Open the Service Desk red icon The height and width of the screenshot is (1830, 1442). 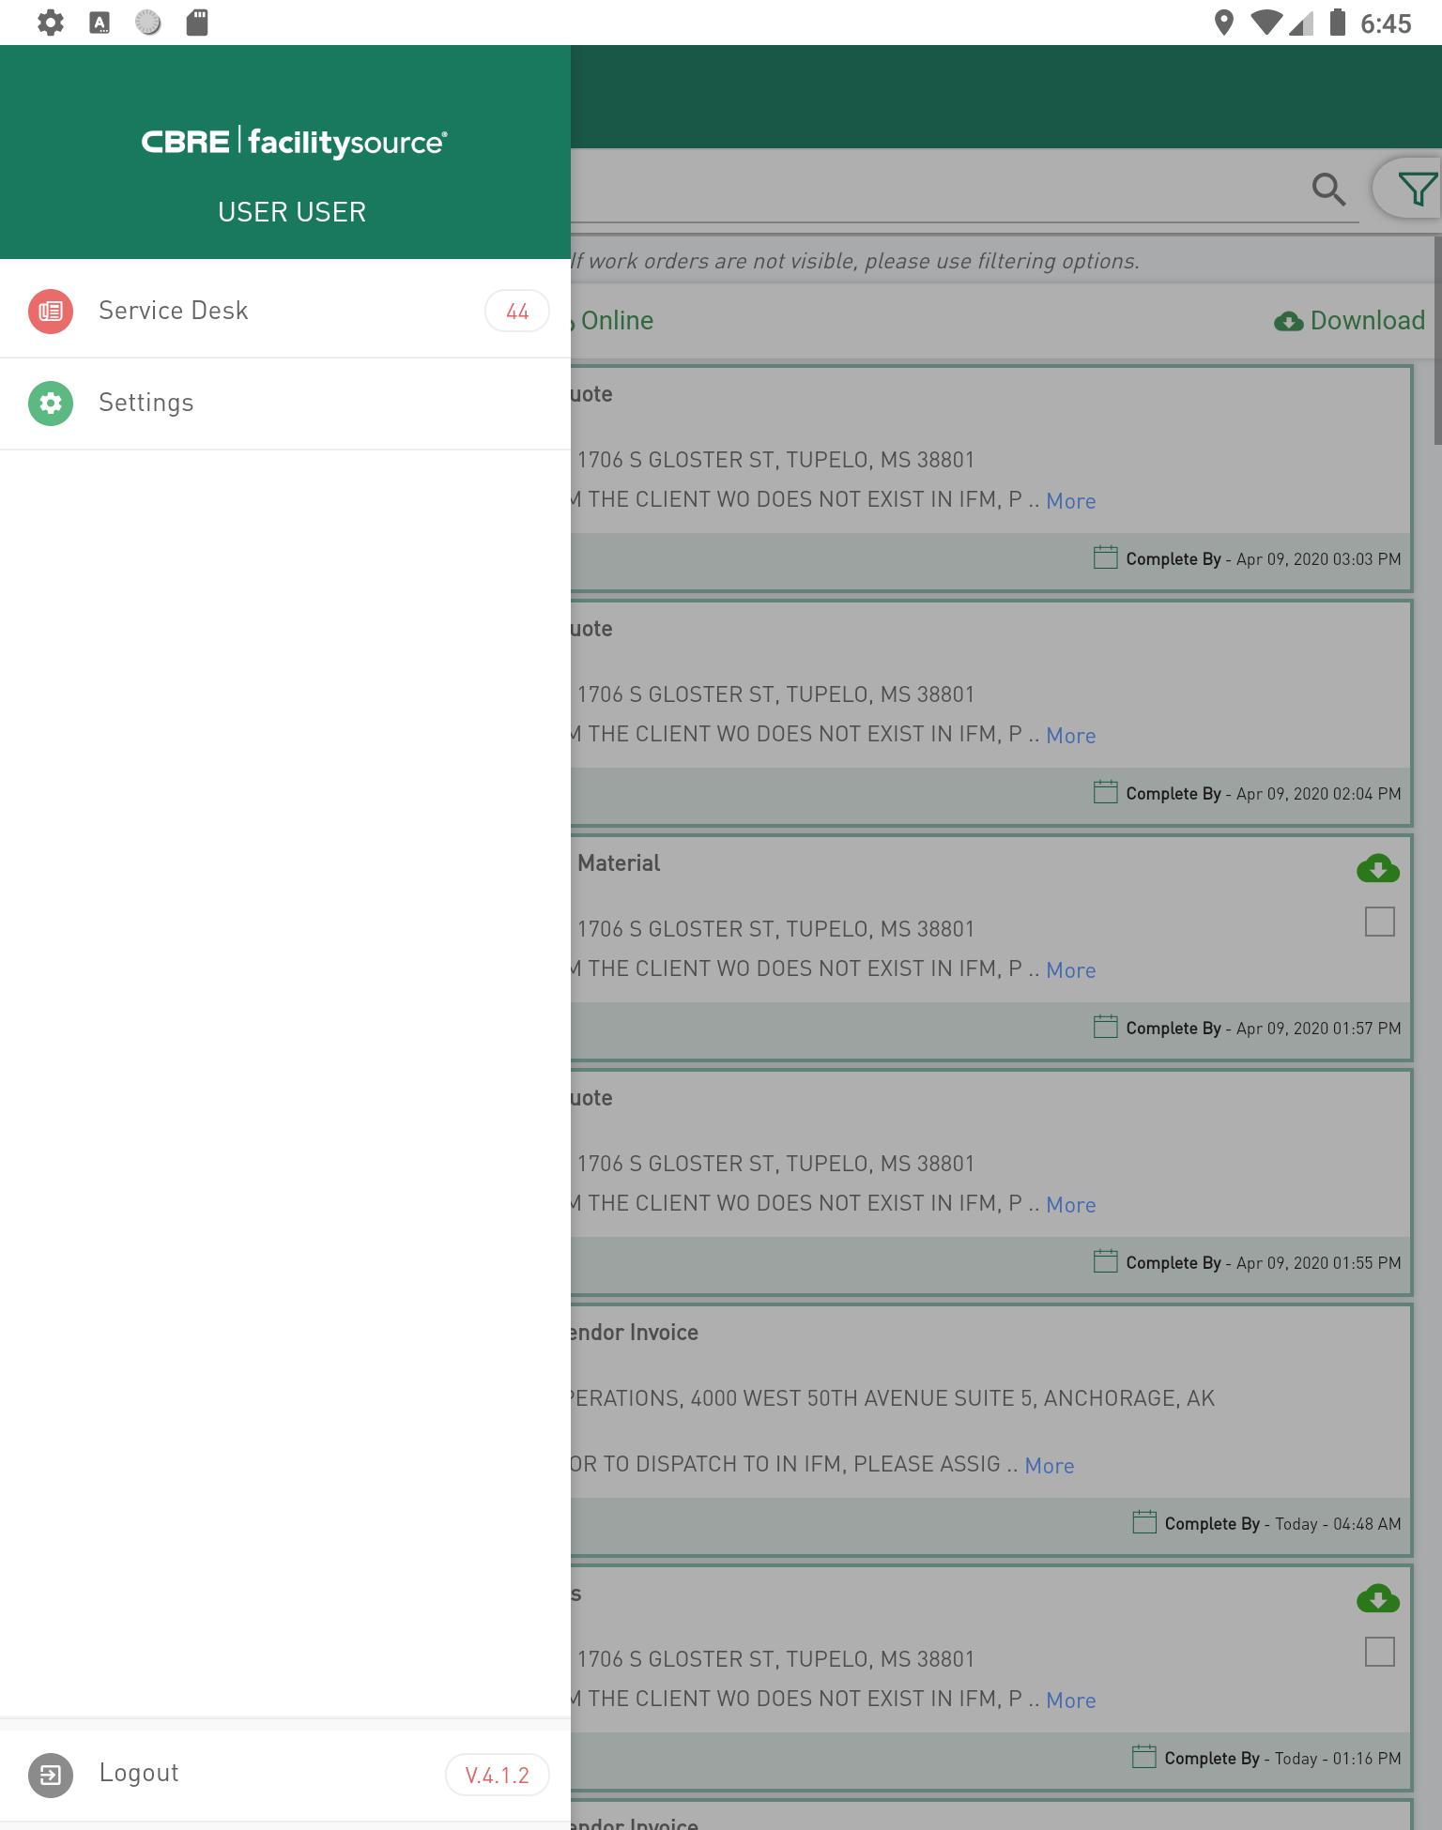(51, 311)
